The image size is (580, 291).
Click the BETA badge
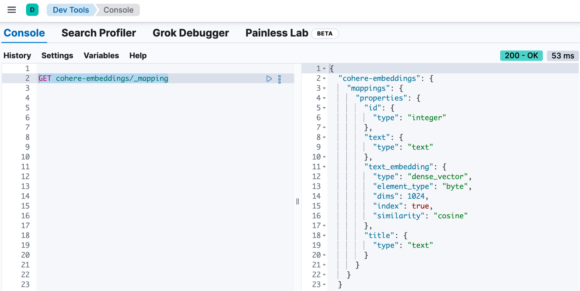click(x=325, y=33)
